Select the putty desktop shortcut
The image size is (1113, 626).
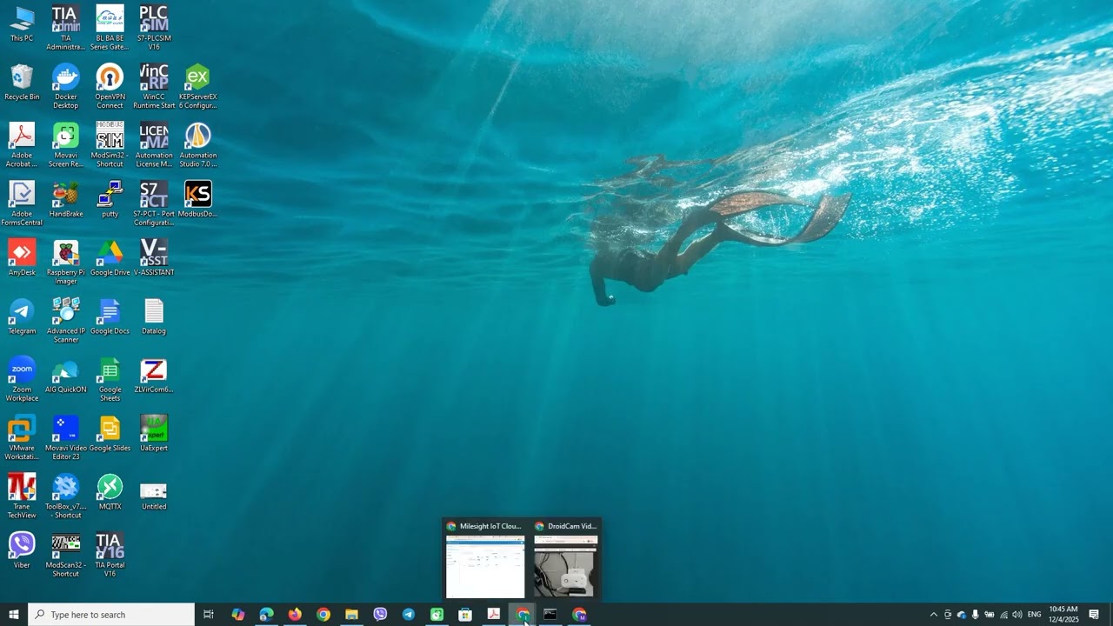click(110, 200)
